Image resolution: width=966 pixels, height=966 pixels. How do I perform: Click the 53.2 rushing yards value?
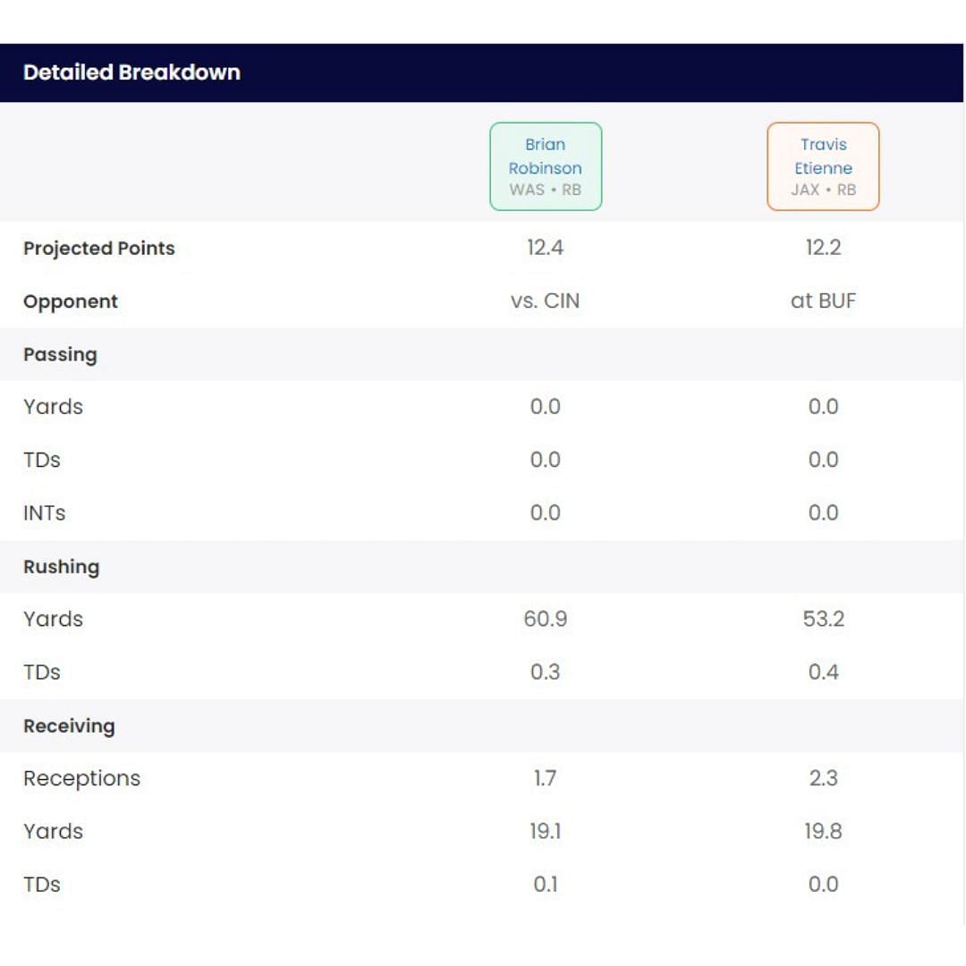[823, 619]
